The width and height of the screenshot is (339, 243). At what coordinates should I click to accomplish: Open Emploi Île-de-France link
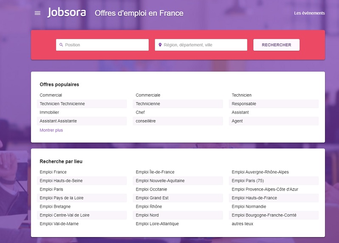155,172
